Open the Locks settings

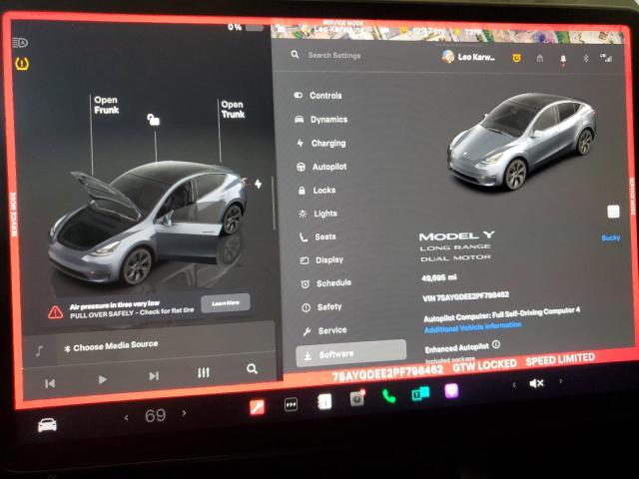[x=318, y=191]
